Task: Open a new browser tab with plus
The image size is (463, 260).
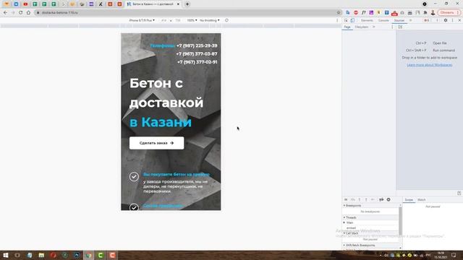Action: point(187,4)
